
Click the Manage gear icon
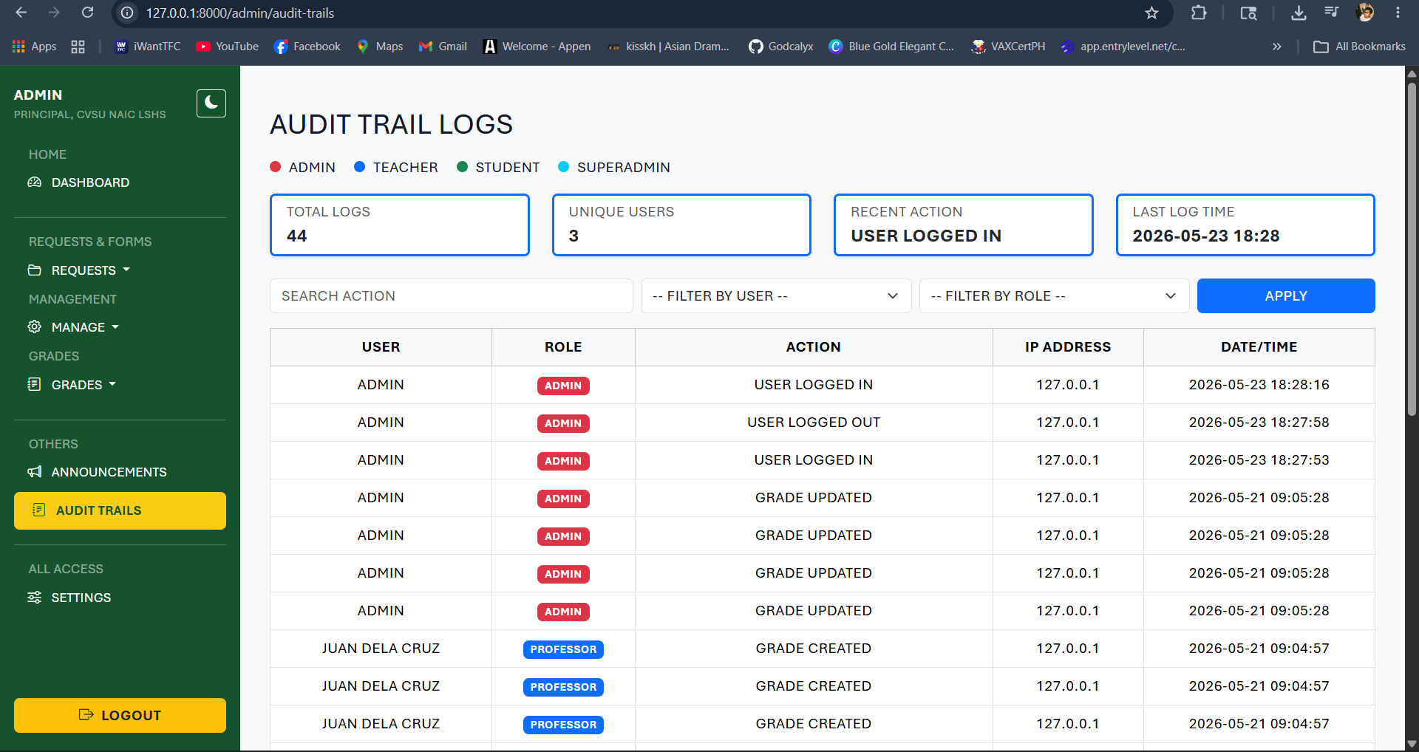pyautogui.click(x=35, y=327)
